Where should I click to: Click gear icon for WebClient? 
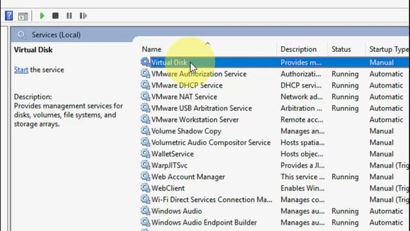(x=145, y=188)
